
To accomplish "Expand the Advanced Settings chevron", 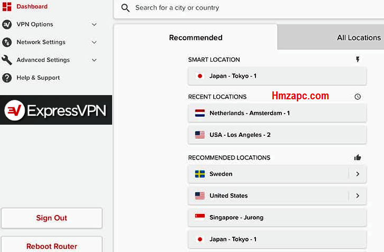I will pyautogui.click(x=94, y=60).
